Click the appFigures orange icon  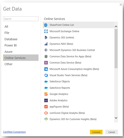click(x=46, y=107)
